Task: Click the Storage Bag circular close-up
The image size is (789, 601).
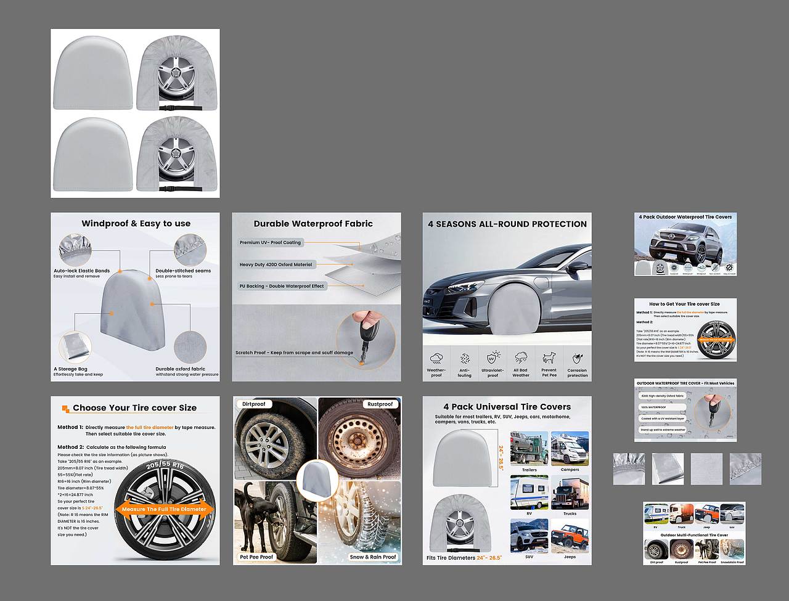Action: pyautogui.click(x=75, y=348)
